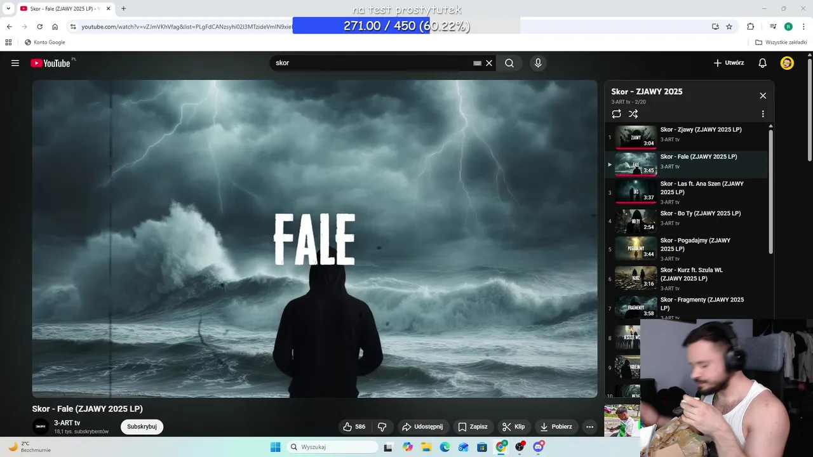Play Skor - Pogadajmy (ZJAWY 2025 LP)
Viewport: 813px width, 457px height.
pyautogui.click(x=687, y=249)
